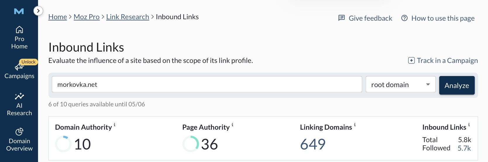Open Pro Home from the sidebar
Viewport: 488px width, 162px height.
[x=19, y=38]
